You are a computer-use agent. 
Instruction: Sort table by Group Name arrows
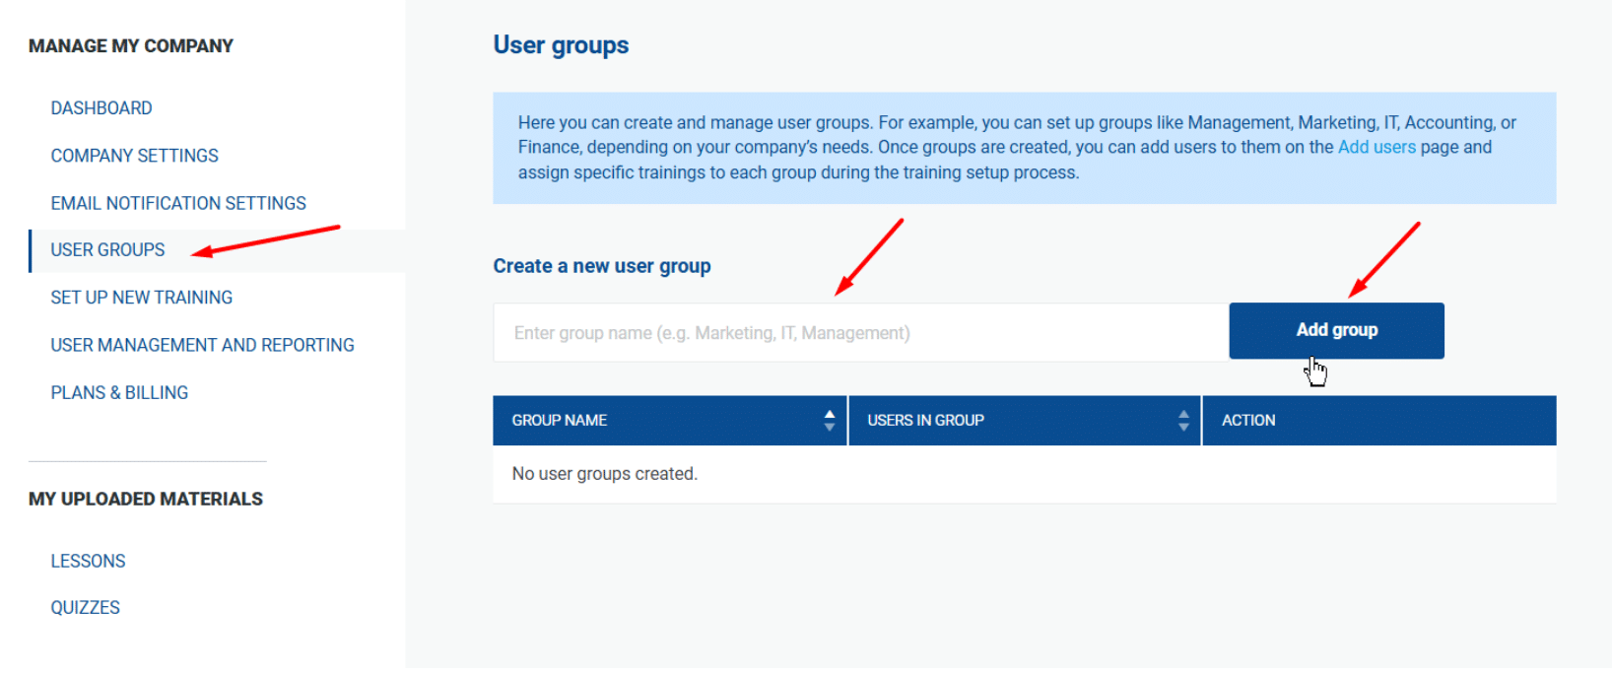point(830,421)
